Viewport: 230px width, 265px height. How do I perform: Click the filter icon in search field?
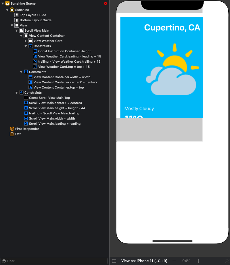(4, 261)
